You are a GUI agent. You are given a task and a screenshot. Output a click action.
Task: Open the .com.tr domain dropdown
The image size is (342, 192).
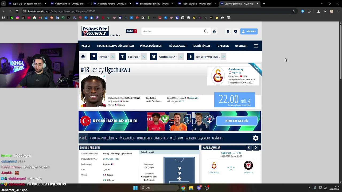(x=115, y=35)
